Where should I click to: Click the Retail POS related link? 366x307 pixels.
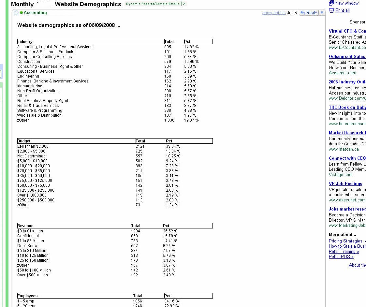[x=341, y=257]
